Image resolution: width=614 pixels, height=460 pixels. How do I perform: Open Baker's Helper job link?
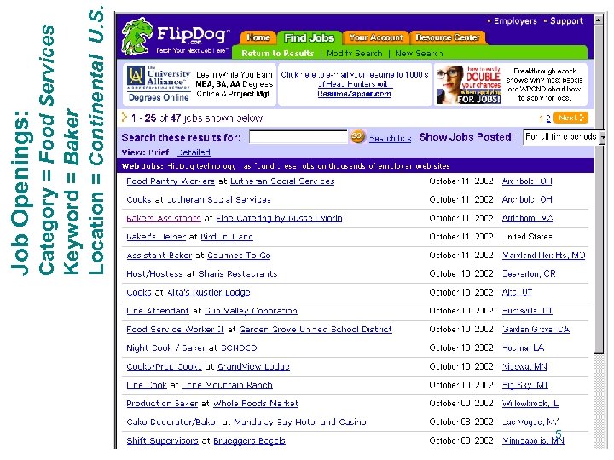click(x=156, y=237)
